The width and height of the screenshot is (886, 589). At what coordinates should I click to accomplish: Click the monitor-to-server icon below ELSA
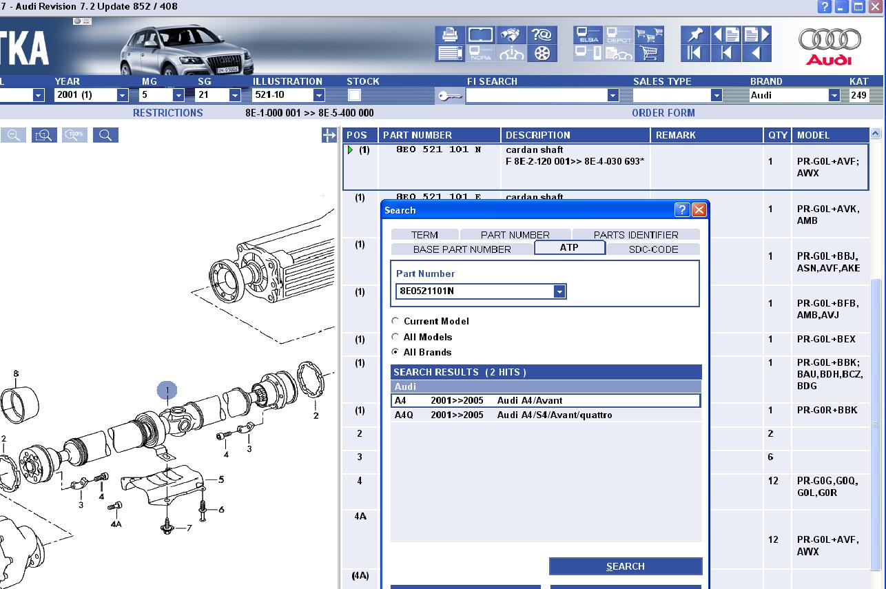(x=588, y=53)
